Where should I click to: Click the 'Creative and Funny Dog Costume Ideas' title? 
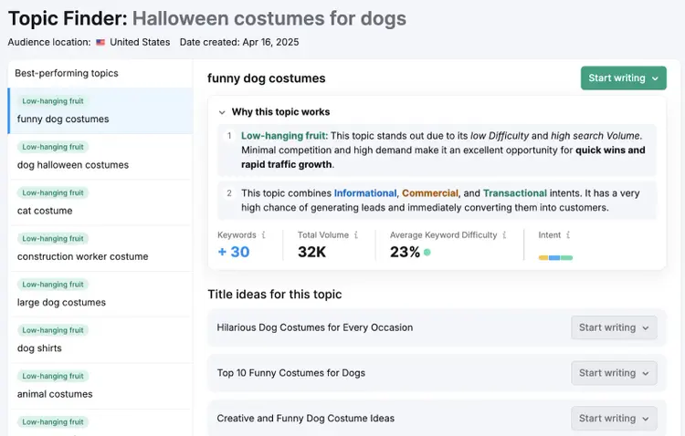pos(305,418)
